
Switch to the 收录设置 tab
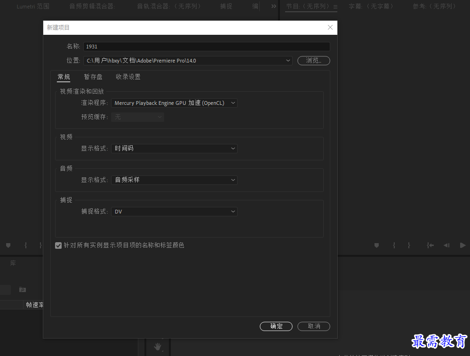[128, 77]
